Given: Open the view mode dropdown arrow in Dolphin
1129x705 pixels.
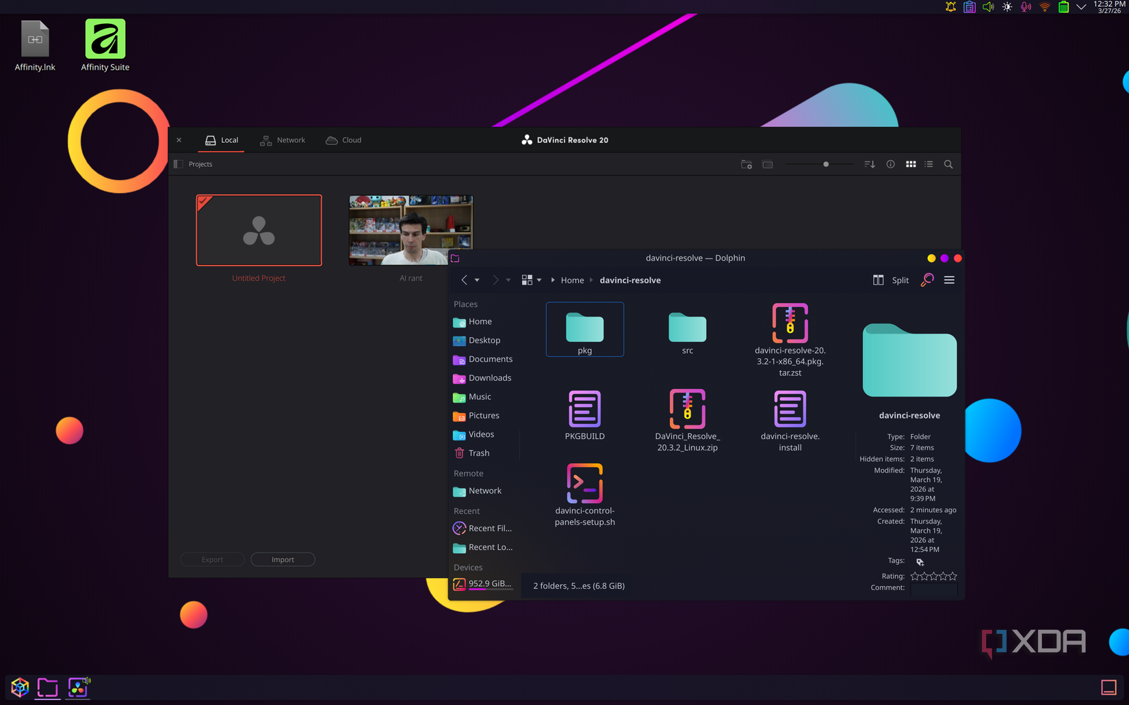Looking at the screenshot, I should [539, 280].
